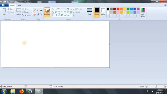Select the Hexagon shape

point(62,12)
